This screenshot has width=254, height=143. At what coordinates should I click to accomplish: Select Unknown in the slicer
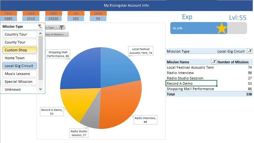point(20,89)
